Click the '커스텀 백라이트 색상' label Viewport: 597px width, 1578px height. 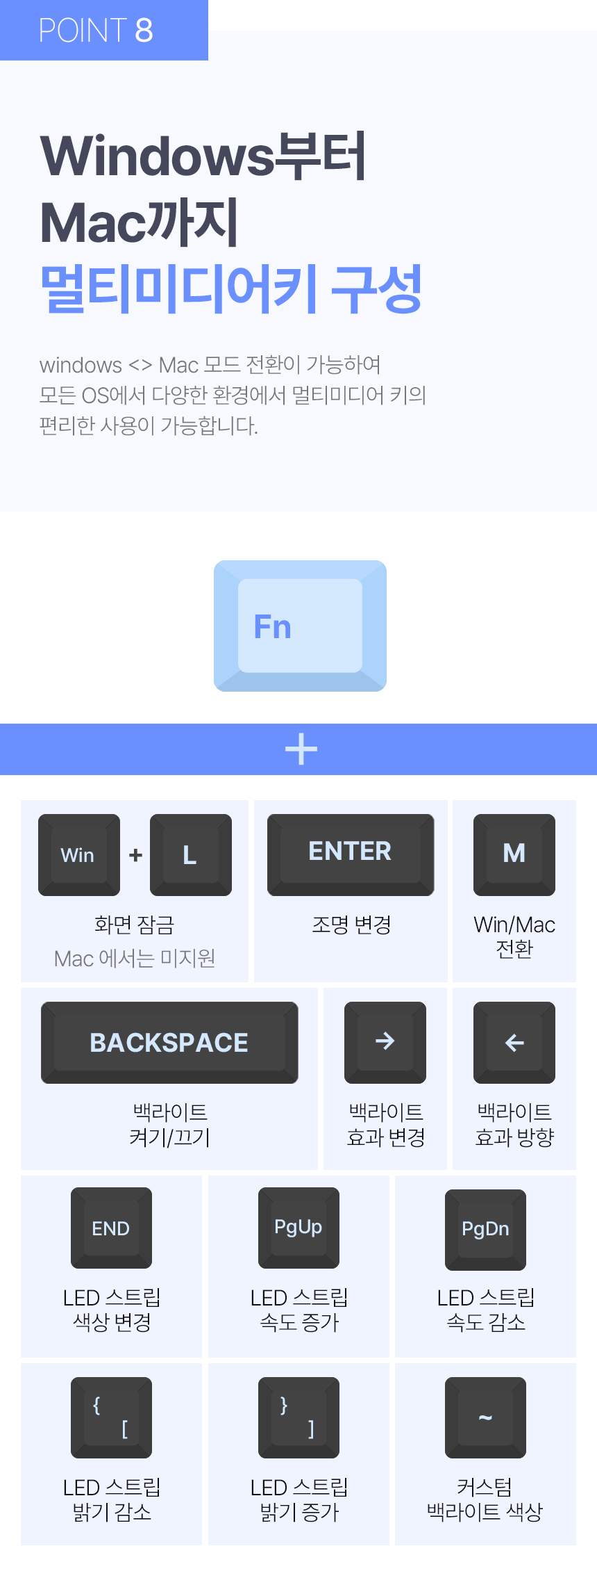click(485, 1499)
